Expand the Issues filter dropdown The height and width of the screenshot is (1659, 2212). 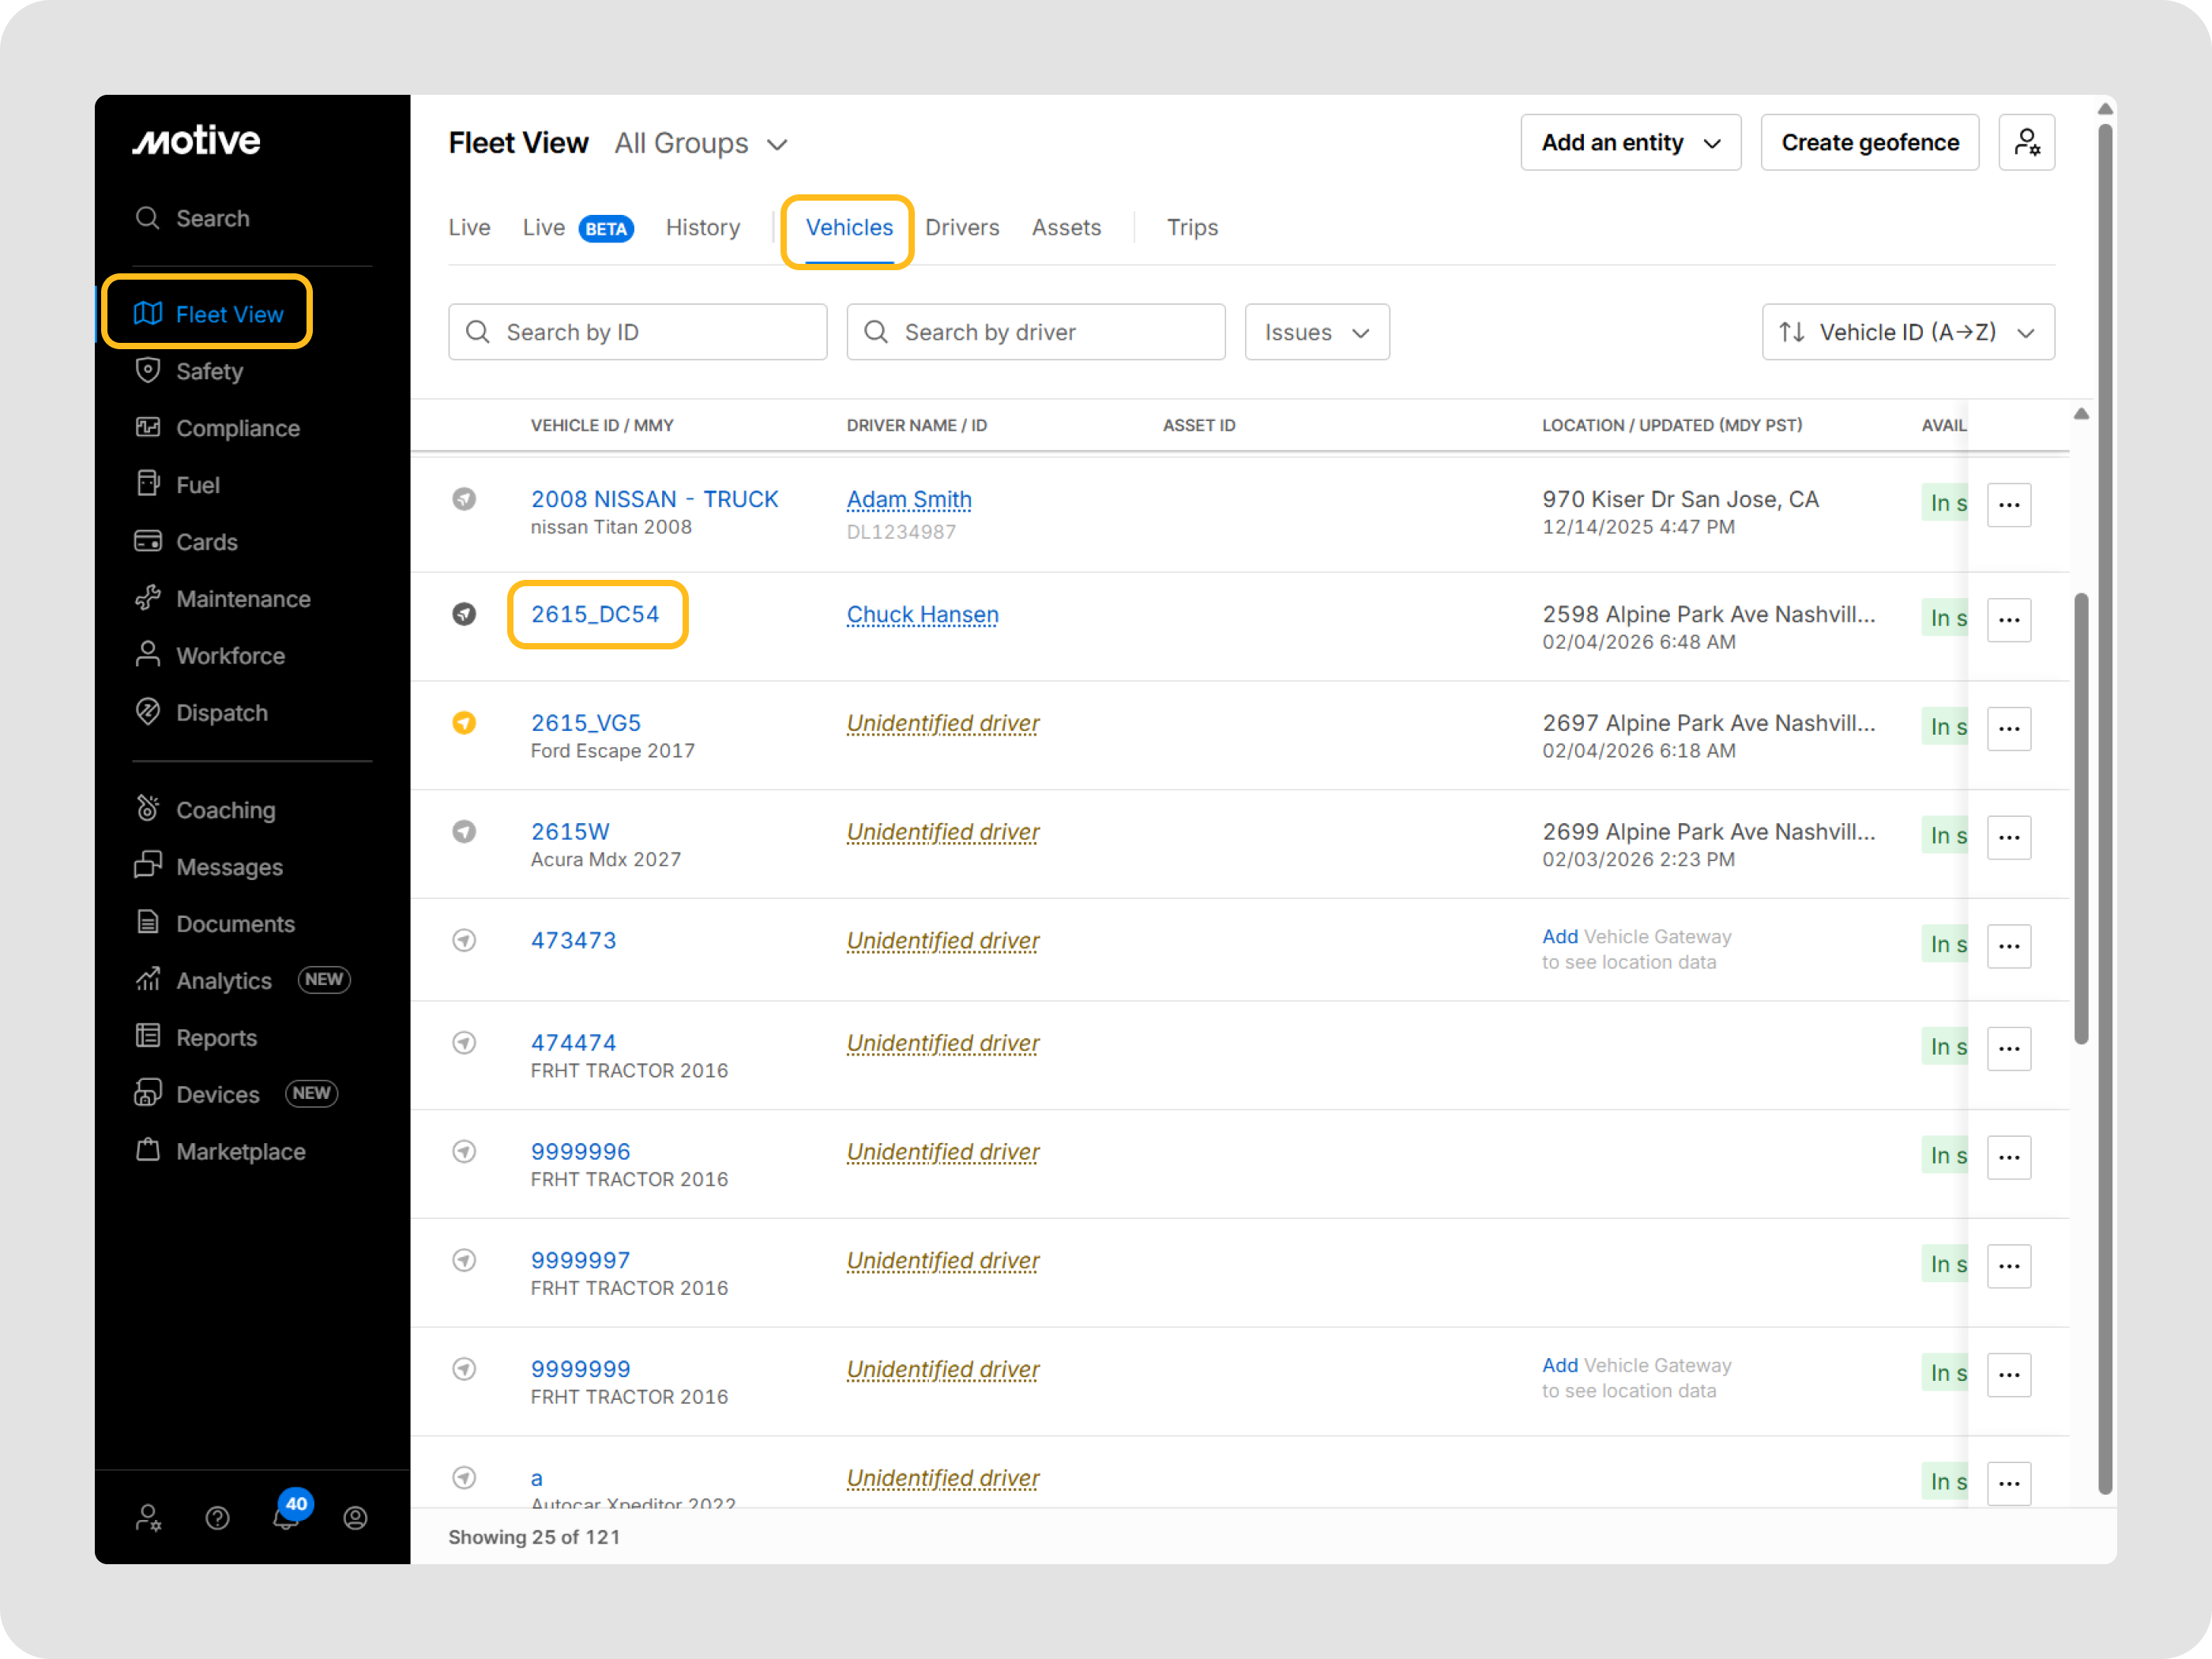(x=1316, y=332)
